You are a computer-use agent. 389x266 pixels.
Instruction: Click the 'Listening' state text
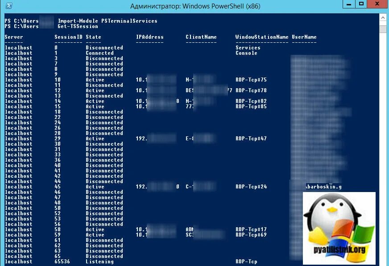[99, 262]
